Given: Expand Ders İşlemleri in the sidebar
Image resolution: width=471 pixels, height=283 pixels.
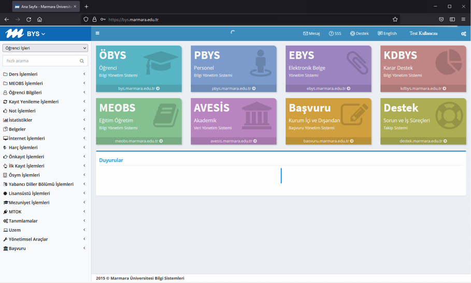Looking at the screenshot, I should [x=45, y=74].
